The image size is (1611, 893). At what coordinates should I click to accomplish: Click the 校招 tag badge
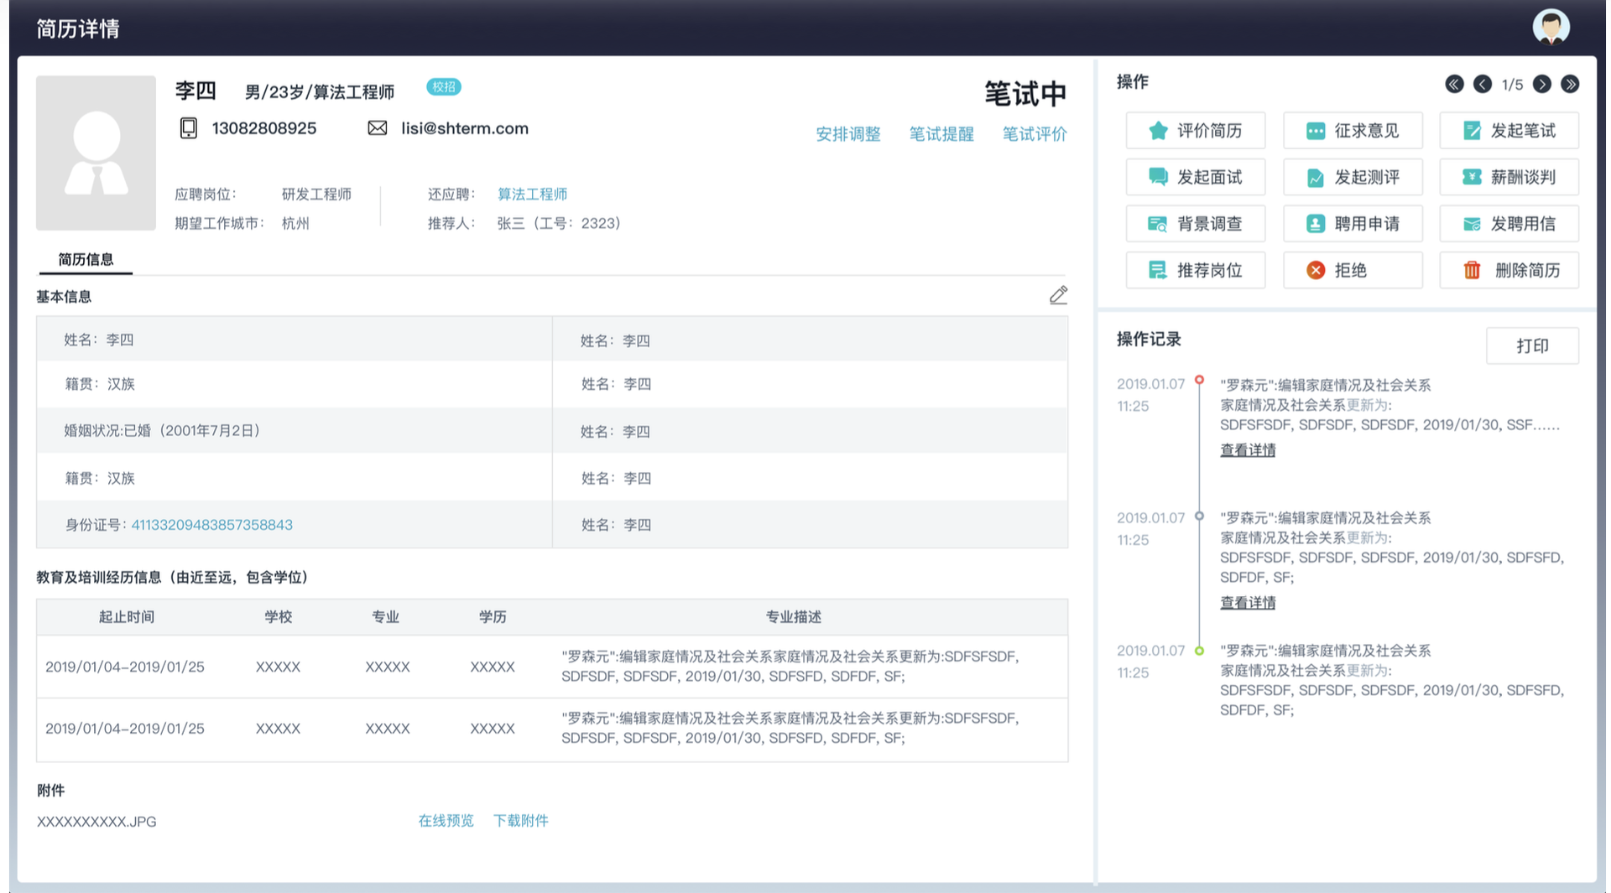pyautogui.click(x=444, y=86)
